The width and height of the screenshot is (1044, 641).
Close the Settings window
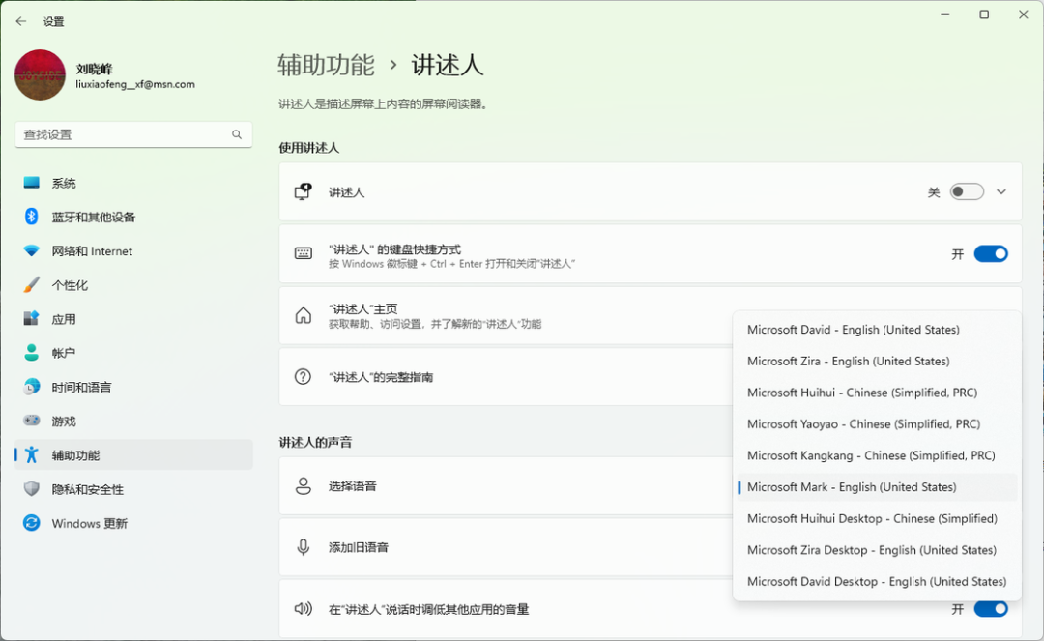pos(1024,15)
